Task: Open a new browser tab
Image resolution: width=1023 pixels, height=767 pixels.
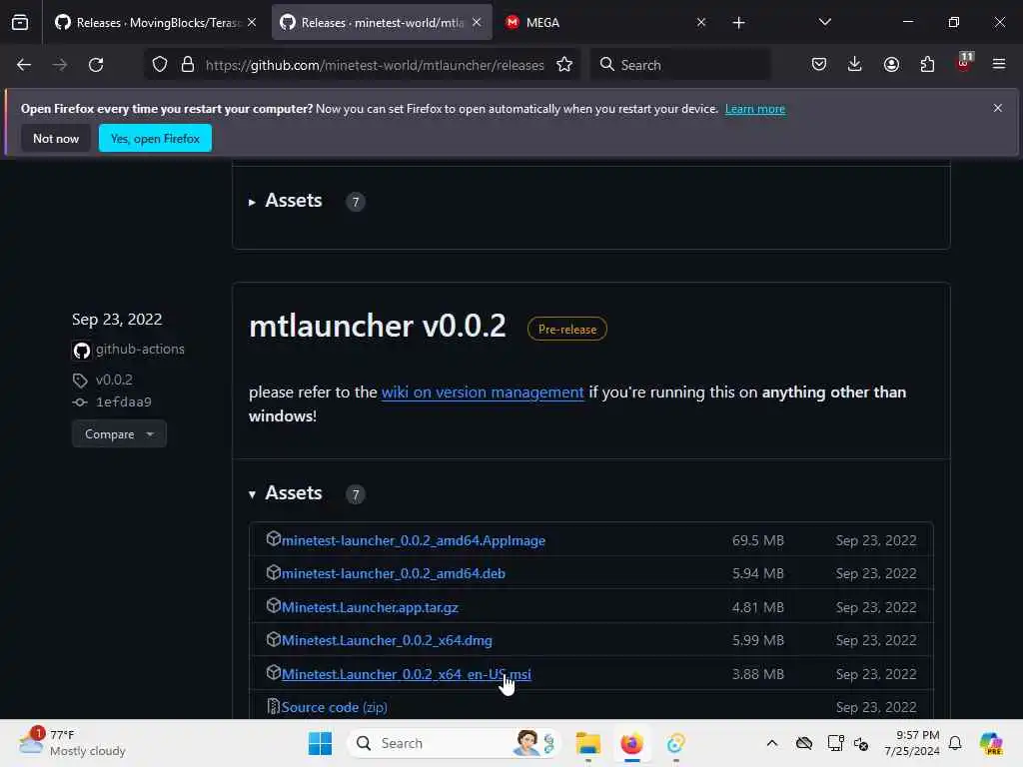Action: 738,23
